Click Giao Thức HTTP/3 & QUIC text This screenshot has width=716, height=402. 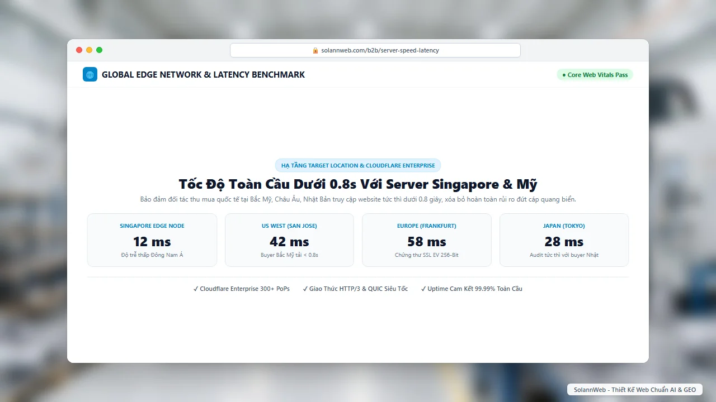point(355,289)
